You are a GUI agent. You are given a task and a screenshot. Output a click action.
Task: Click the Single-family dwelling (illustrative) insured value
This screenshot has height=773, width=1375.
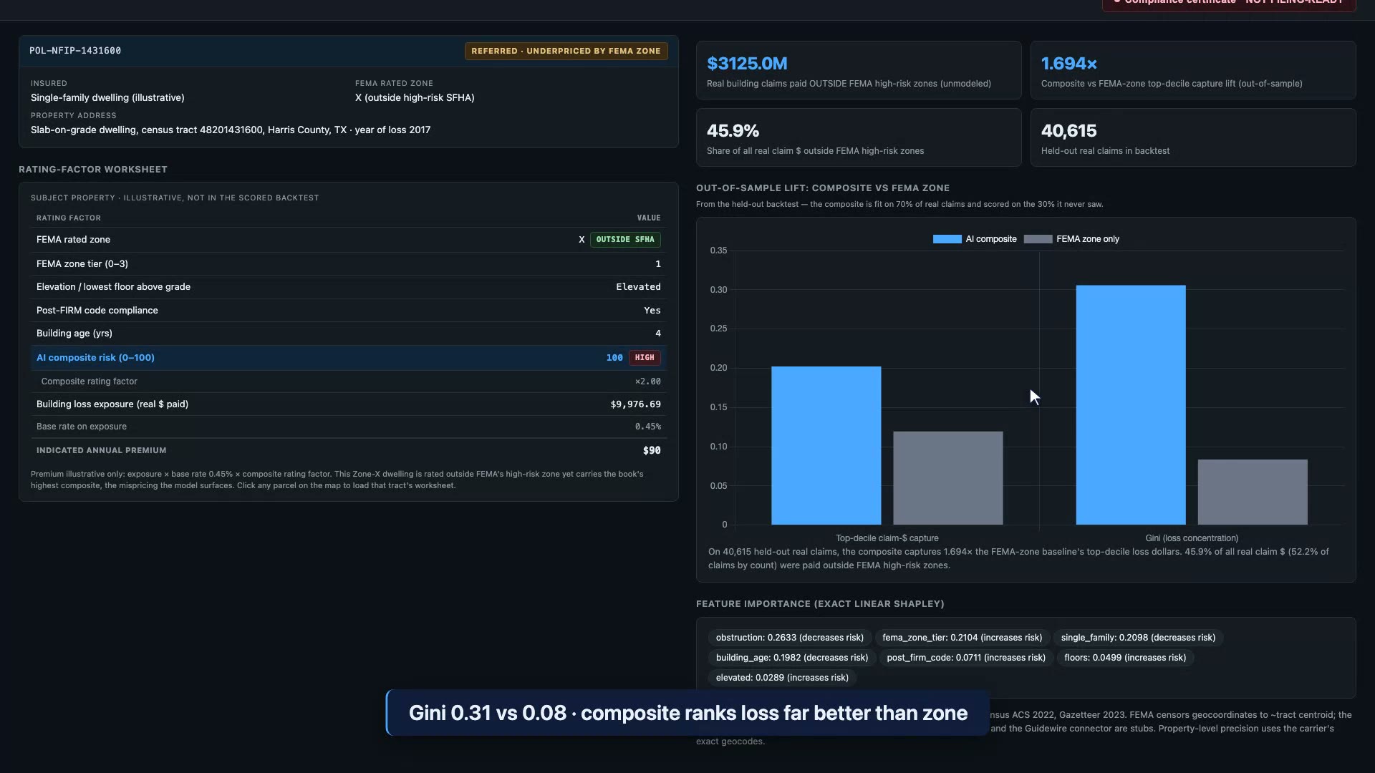(x=107, y=98)
